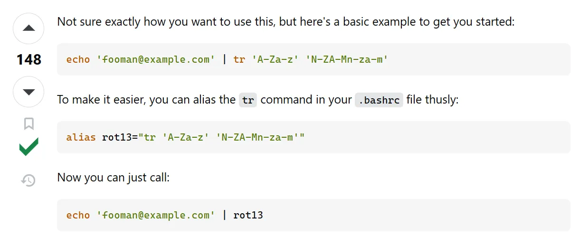Click the vote count 148
Viewport: 579px width, 237px height.
(x=28, y=60)
